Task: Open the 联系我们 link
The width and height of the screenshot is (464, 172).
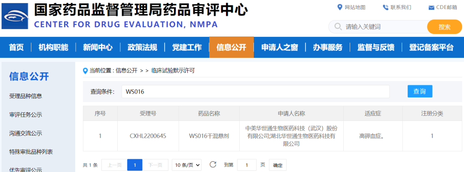Action: coord(401,7)
